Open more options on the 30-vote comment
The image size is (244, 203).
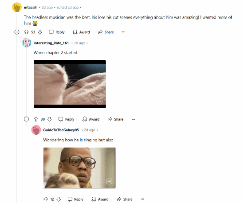[134, 119]
